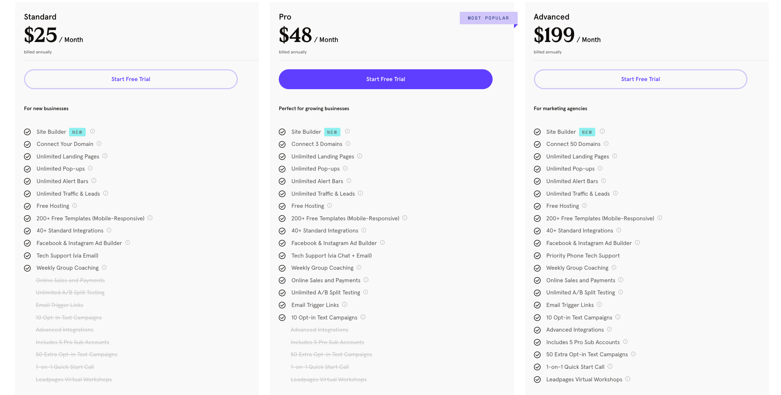Viewport: 781px width, 395px height.
Task: Show info for Pro Online Sales and Payments
Action: [x=366, y=280]
